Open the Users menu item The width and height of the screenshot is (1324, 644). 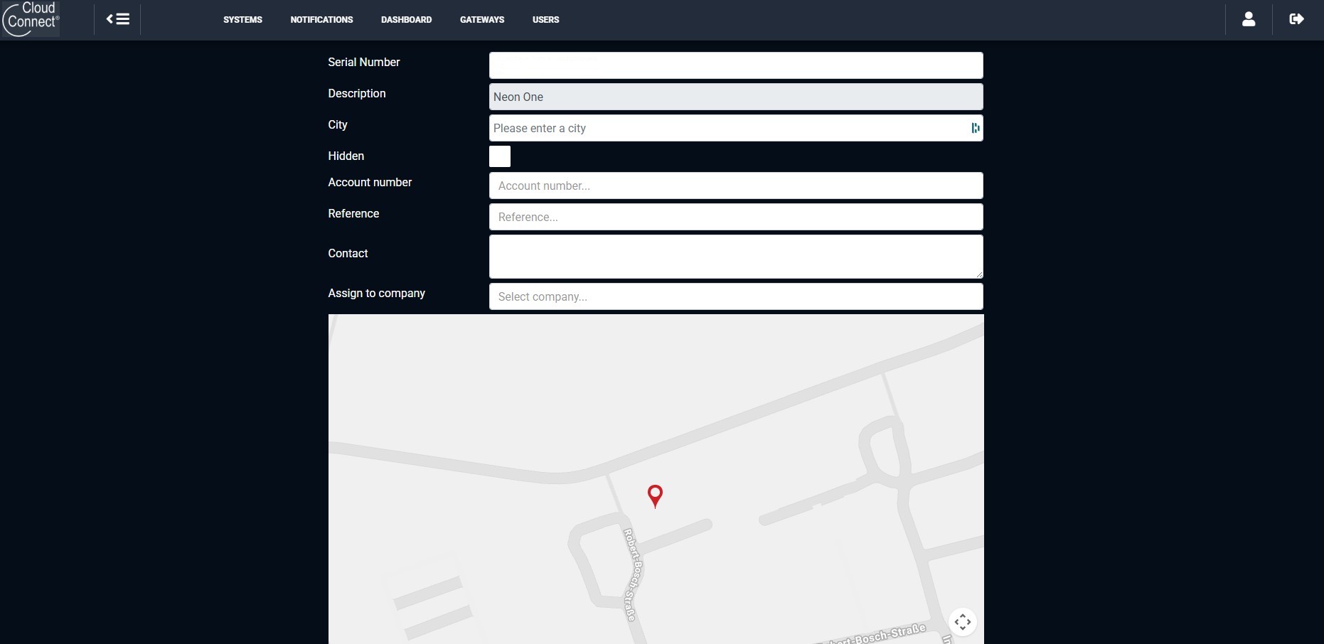545,20
